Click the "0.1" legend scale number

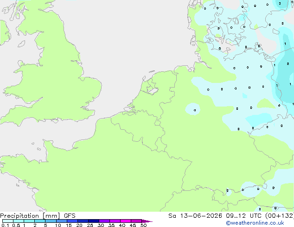(x=5, y=225)
